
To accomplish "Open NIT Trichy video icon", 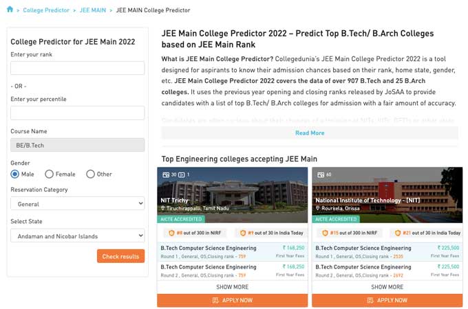I will point(182,174).
